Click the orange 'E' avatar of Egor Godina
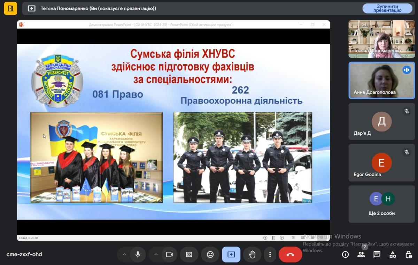Image resolution: width=418 pixels, height=265 pixels. tap(382, 162)
